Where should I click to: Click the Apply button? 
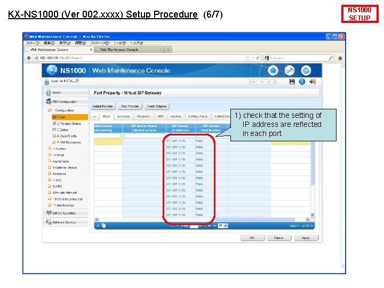[x=306, y=238]
